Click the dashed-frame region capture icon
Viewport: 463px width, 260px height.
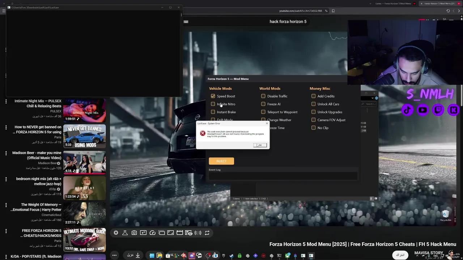tap(161, 233)
